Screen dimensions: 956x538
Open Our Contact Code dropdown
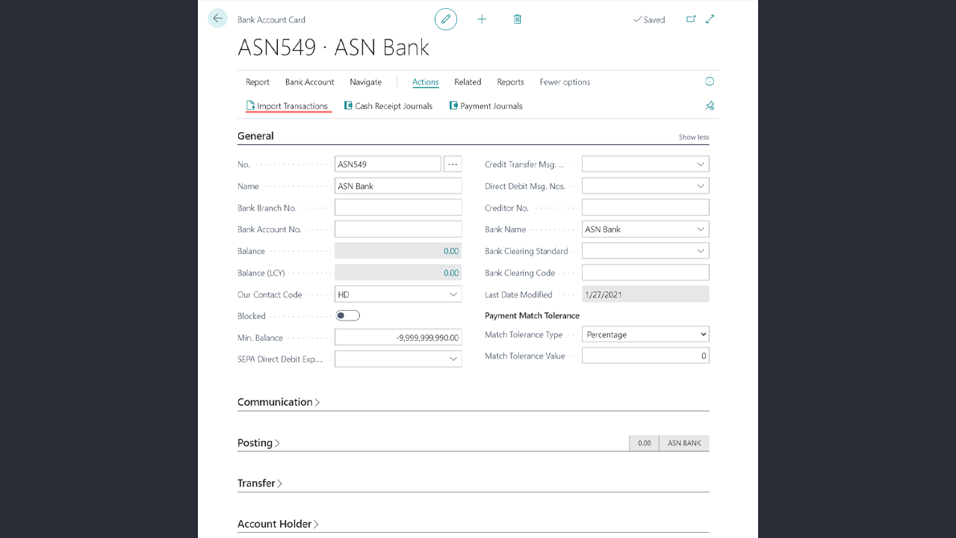(x=453, y=294)
